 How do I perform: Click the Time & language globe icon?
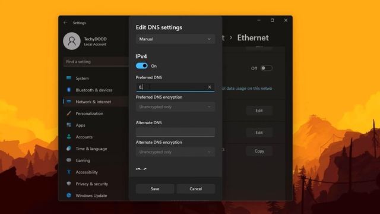[69, 149]
